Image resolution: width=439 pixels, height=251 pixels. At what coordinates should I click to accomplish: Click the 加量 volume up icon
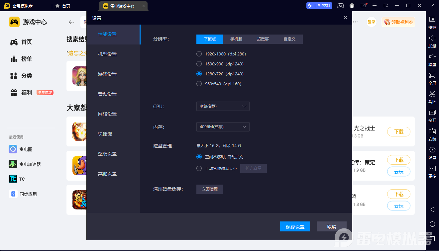pos(432,38)
